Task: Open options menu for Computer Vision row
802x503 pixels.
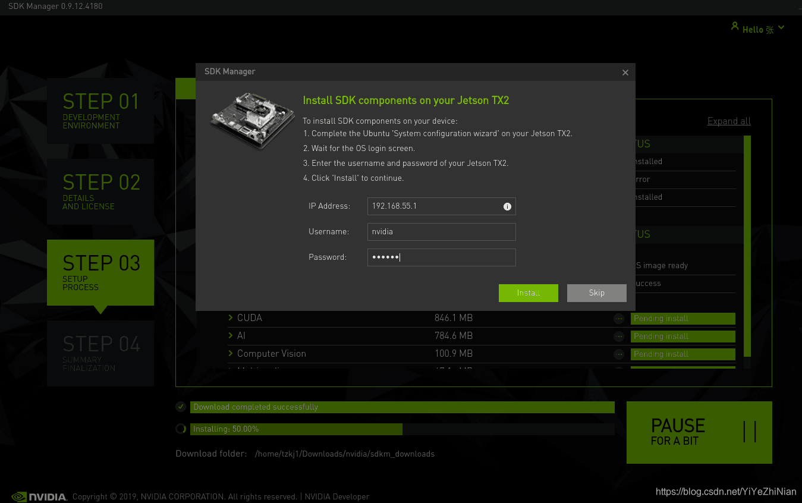Action: pyautogui.click(x=619, y=354)
